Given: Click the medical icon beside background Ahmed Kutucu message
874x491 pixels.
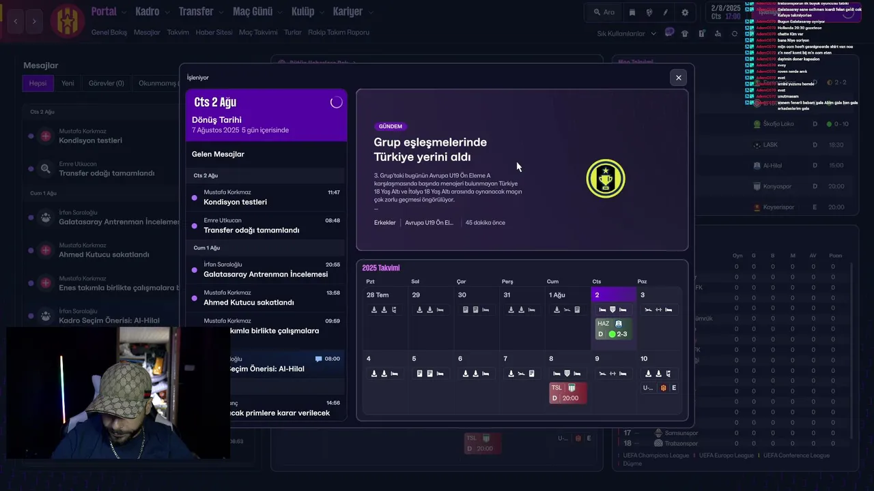Looking at the screenshot, I should tap(46, 250).
